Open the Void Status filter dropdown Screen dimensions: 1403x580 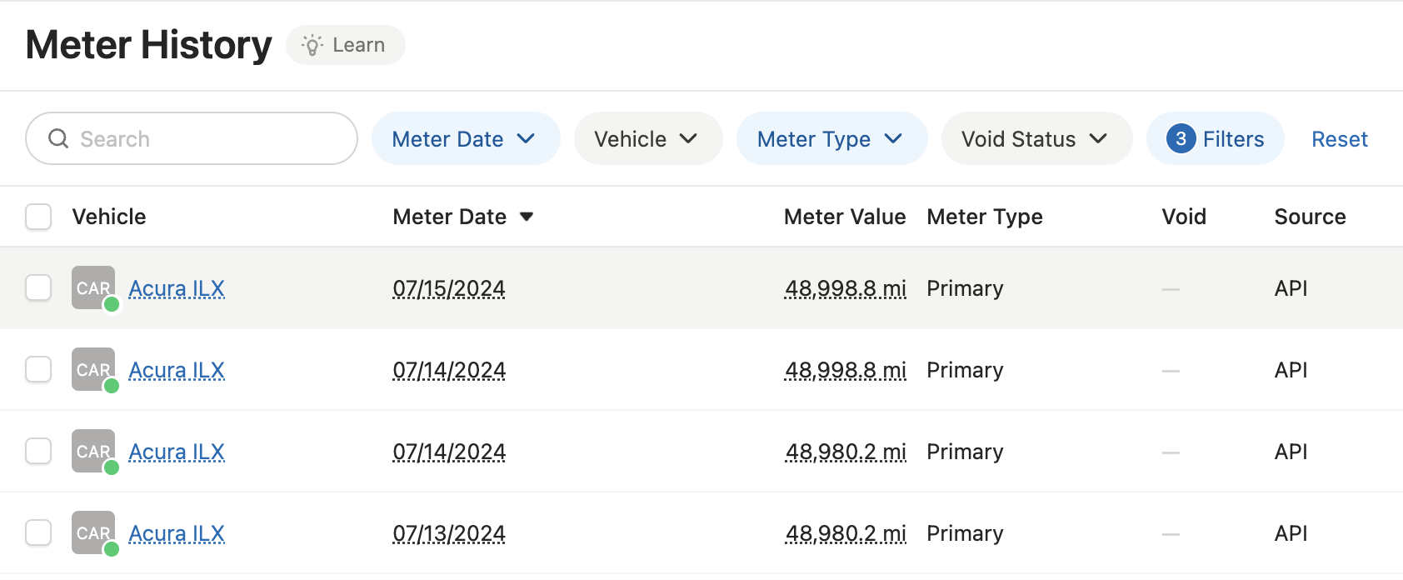tap(1036, 138)
